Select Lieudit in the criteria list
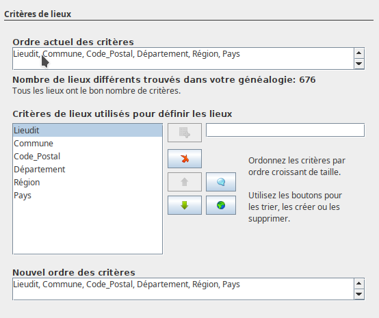This screenshot has width=379, height=318. coord(88,130)
